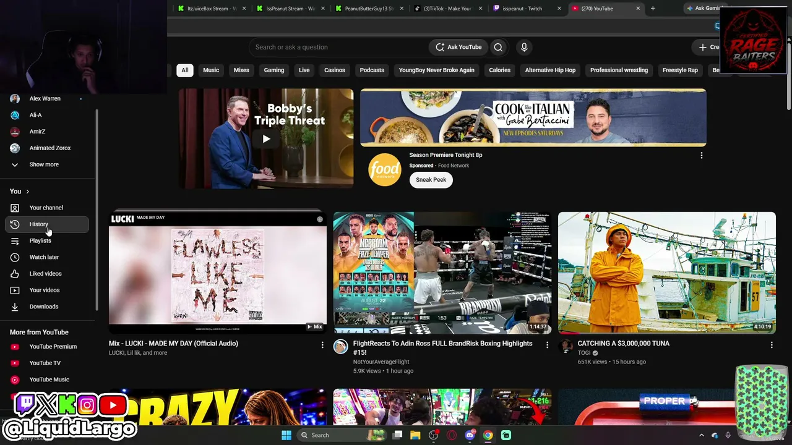Screen dimensions: 792x445
Task: Open Alex Warren's channel avatar
Action: coord(15,99)
